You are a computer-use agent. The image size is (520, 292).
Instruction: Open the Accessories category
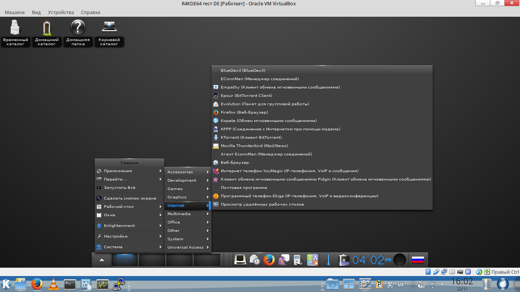click(x=188, y=172)
